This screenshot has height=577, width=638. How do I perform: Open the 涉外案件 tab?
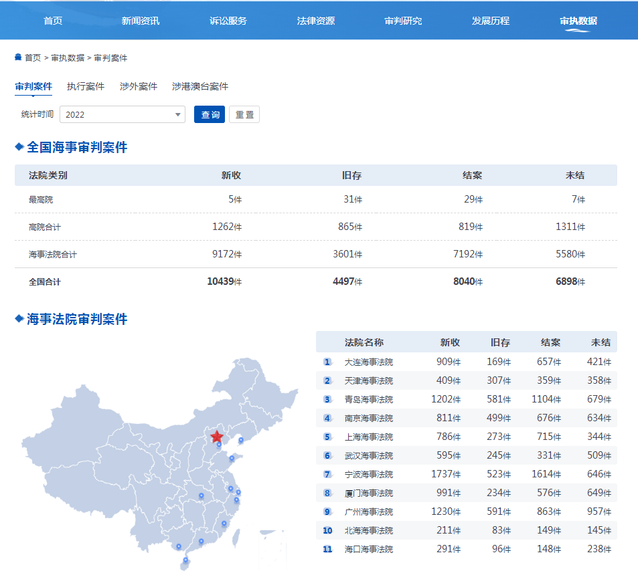pyautogui.click(x=139, y=86)
